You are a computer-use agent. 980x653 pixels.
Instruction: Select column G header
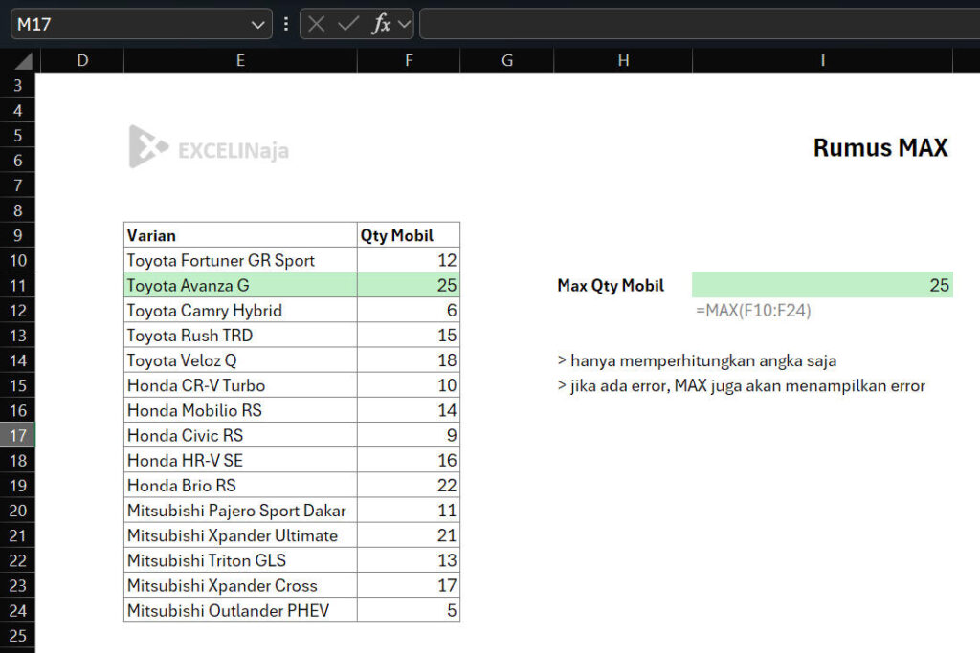click(x=507, y=60)
